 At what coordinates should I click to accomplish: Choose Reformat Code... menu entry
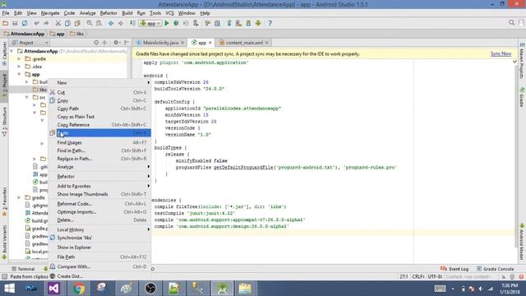(x=100, y=204)
